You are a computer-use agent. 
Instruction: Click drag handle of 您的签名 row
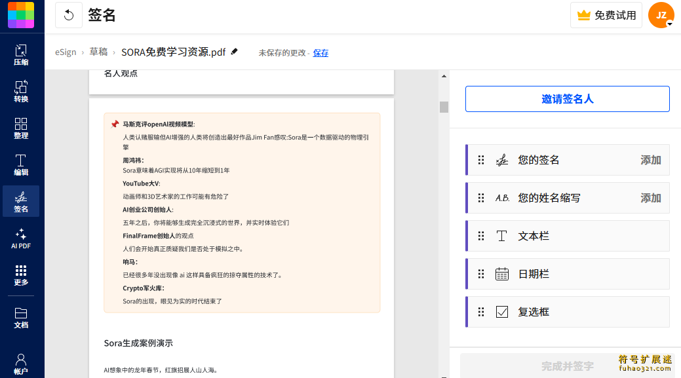[481, 160]
